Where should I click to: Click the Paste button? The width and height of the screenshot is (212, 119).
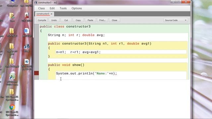point(90,20)
